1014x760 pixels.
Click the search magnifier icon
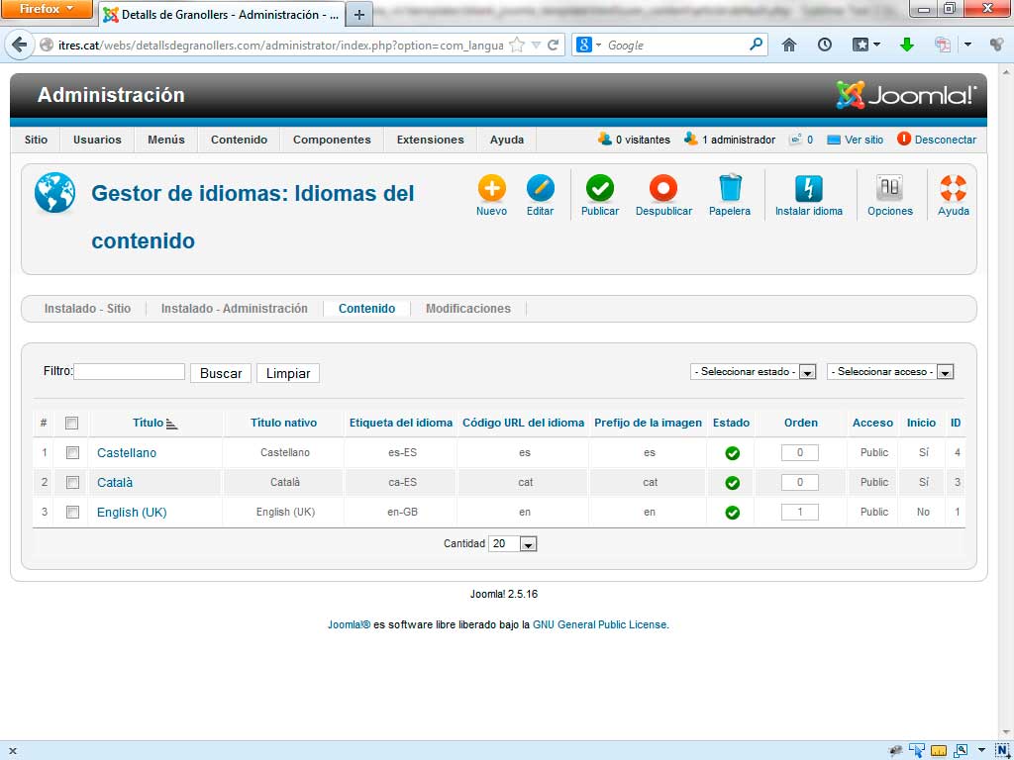(x=756, y=45)
